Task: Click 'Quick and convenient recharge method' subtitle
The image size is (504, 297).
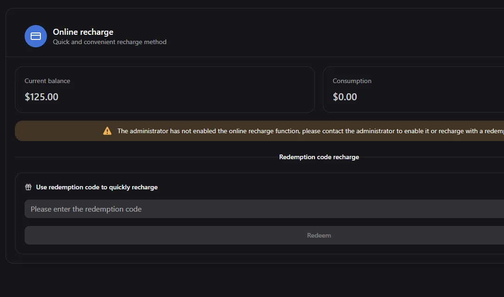Action: [110, 42]
